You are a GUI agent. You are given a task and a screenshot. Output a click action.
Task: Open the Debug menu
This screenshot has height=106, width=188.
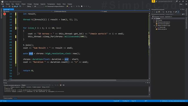[29, 4]
